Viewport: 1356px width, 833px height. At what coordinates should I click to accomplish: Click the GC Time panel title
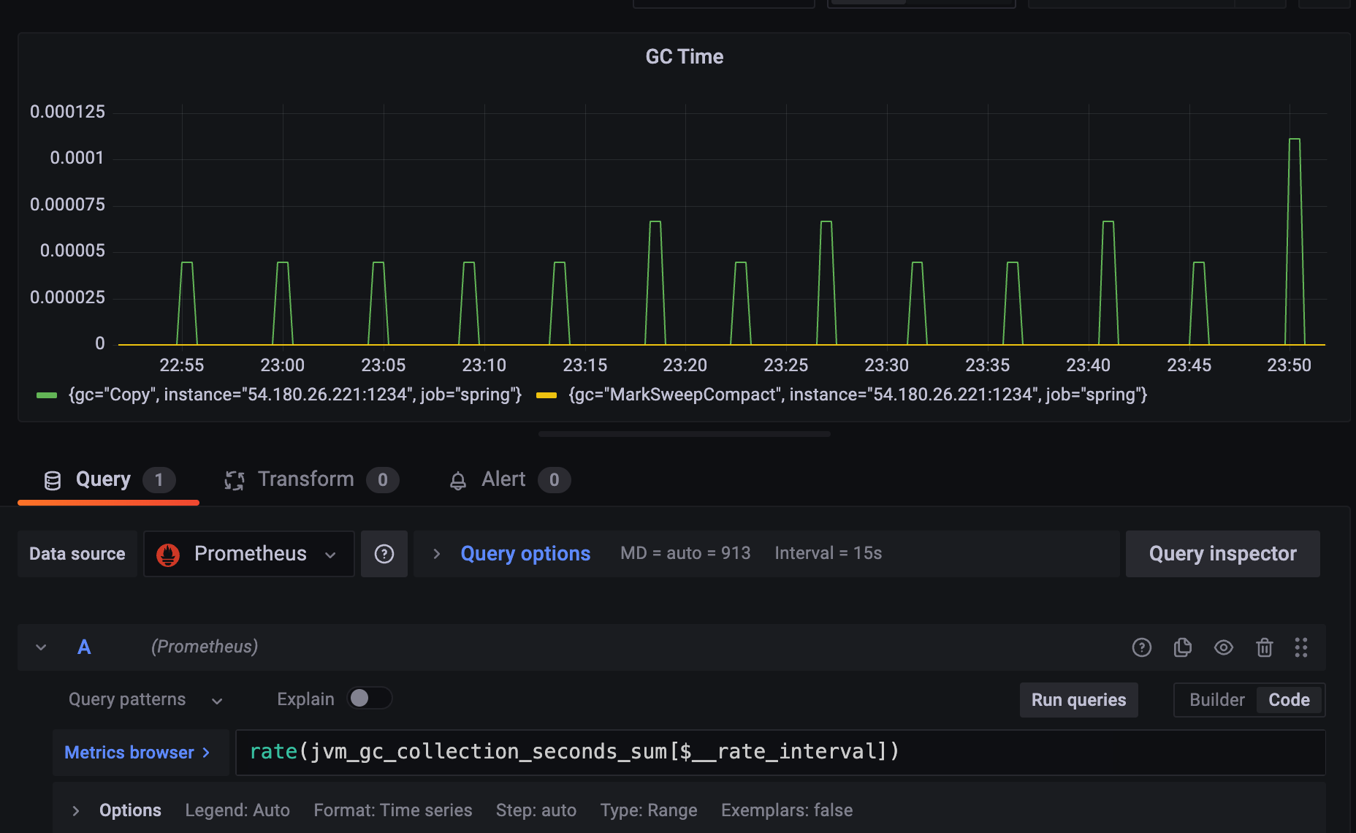point(685,57)
